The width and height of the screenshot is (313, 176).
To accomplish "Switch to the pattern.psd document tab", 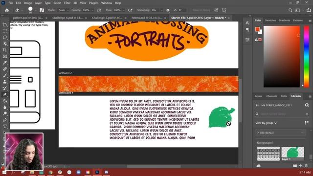I will pos(28,18).
